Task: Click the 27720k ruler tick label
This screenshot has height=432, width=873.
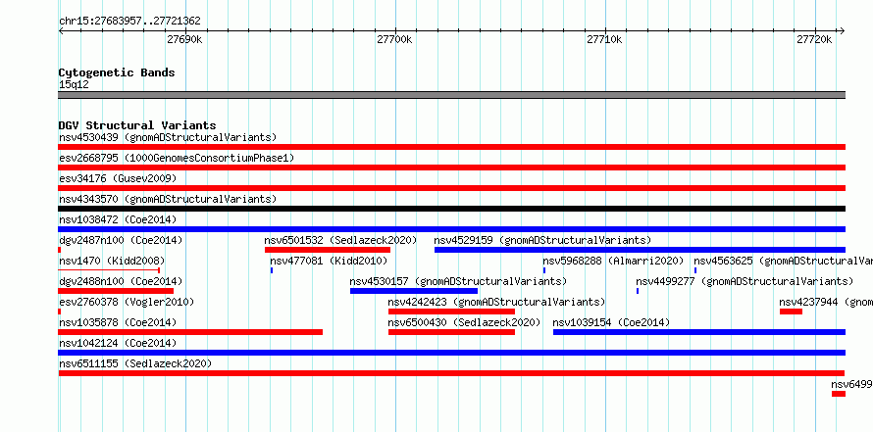Action: [814, 39]
